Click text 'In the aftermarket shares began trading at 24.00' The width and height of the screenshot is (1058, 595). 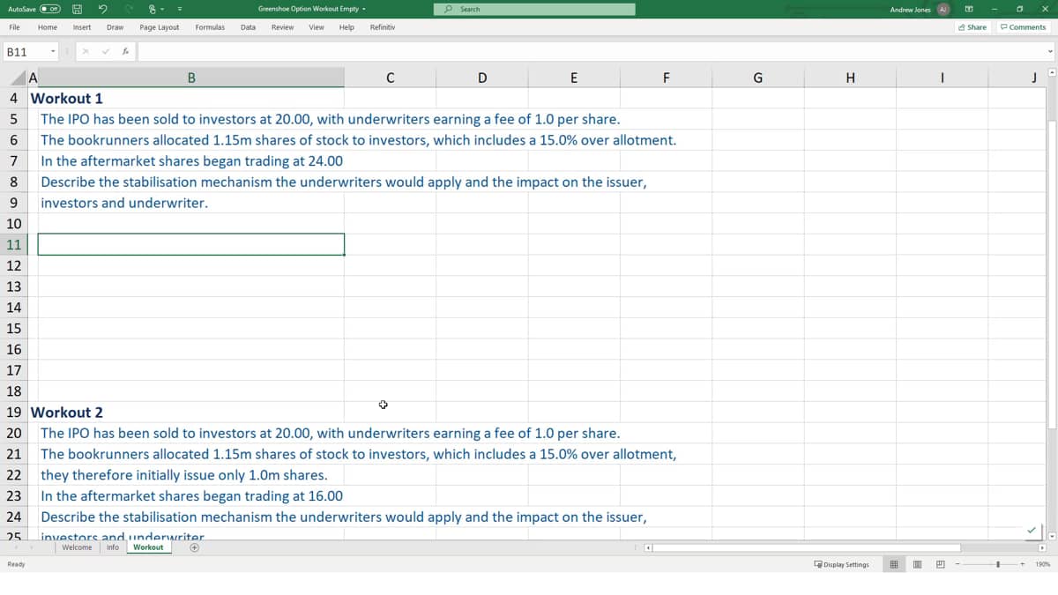pyautogui.click(x=192, y=161)
